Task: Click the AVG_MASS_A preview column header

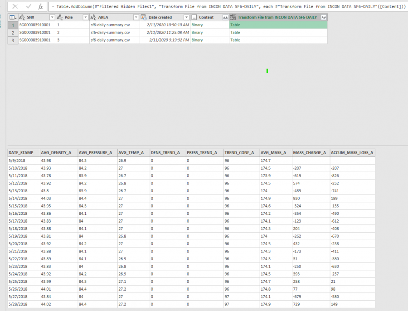Action: tap(276, 153)
